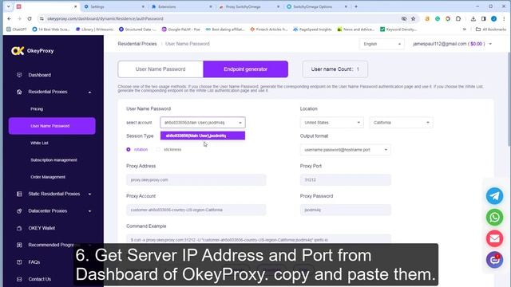Click the Proxy Password field
The image size is (511, 287).
[346, 210]
